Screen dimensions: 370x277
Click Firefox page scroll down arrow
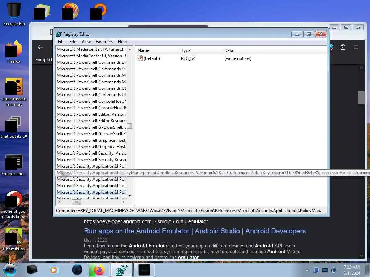[x=361, y=256]
